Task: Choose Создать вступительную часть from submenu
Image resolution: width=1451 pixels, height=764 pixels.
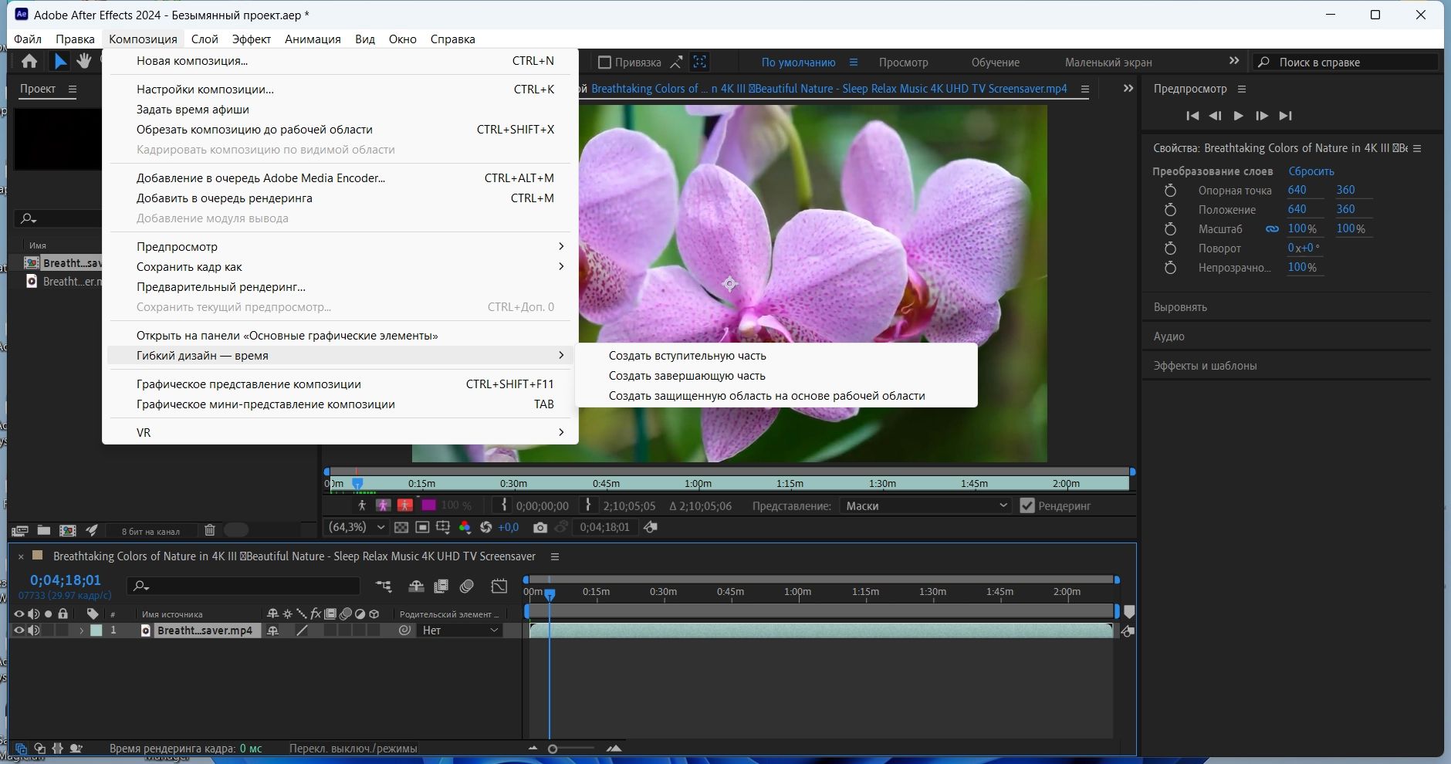Action: (x=688, y=355)
